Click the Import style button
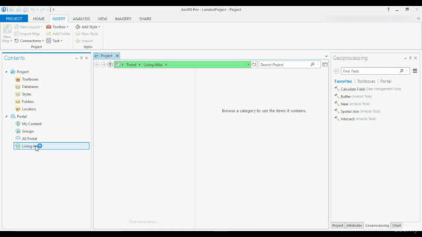The image size is (422, 237). pos(84,41)
